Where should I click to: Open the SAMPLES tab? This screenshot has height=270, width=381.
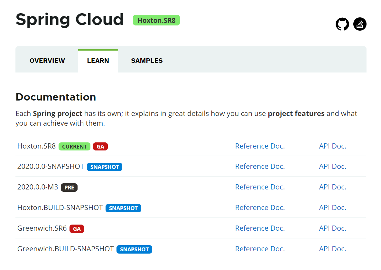[x=147, y=61]
